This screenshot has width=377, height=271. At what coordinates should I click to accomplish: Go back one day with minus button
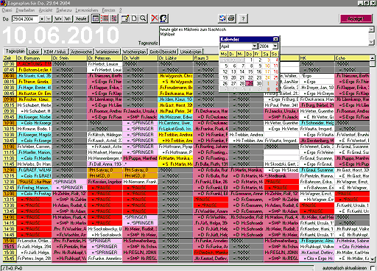[49, 19]
